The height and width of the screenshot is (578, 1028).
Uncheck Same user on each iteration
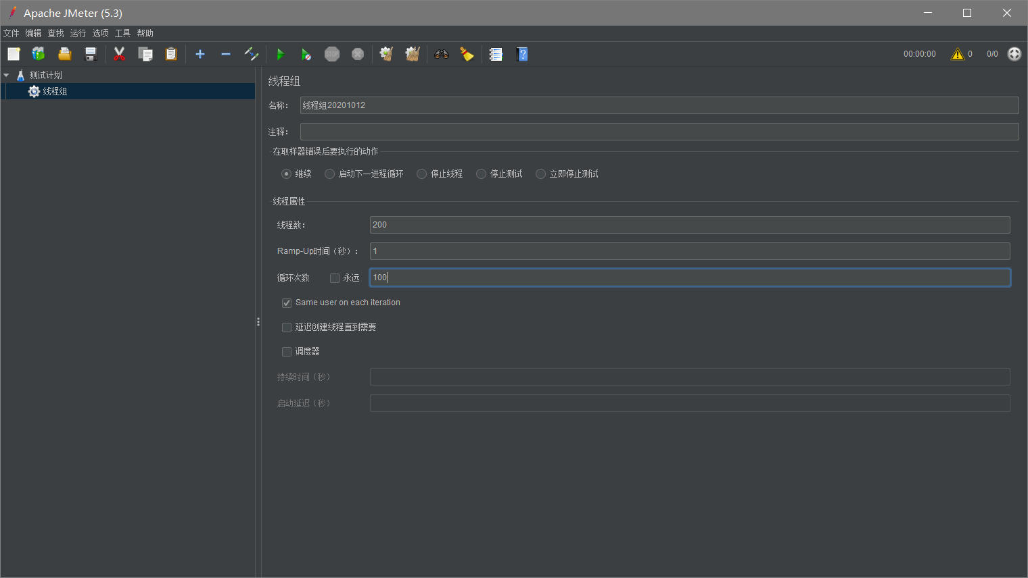coord(287,303)
